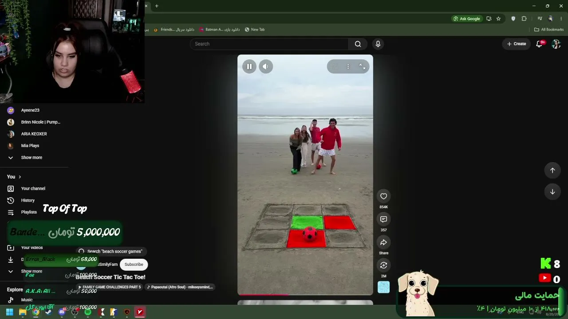
Task: Open the shield extension icon
Action: 513,19
